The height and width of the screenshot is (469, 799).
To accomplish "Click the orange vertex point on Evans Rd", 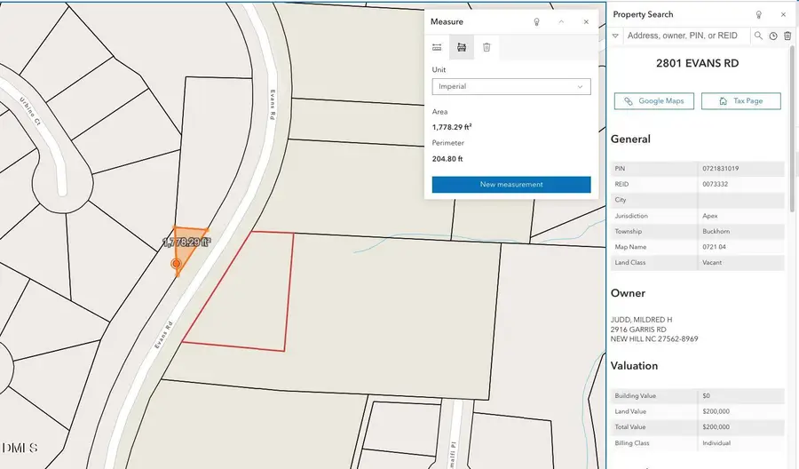I will click(176, 264).
